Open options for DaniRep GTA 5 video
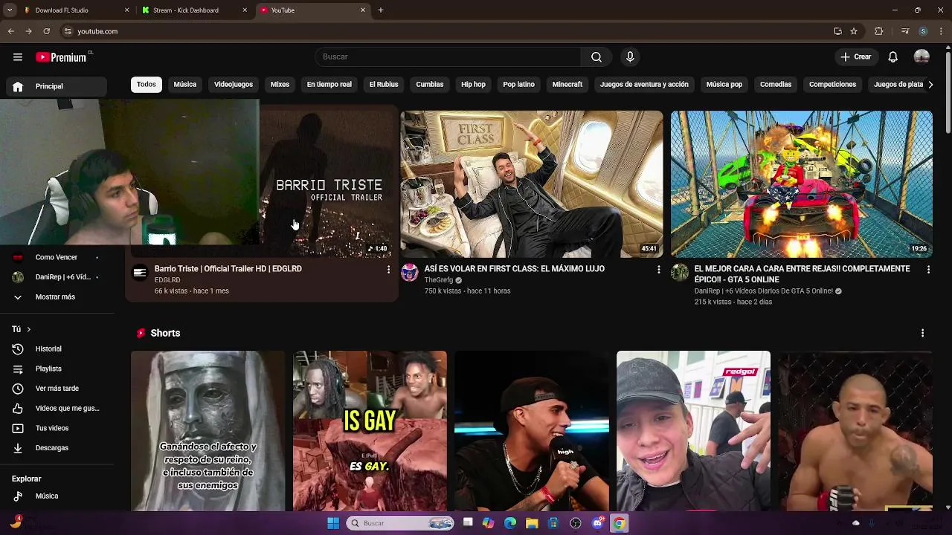 pyautogui.click(x=928, y=270)
